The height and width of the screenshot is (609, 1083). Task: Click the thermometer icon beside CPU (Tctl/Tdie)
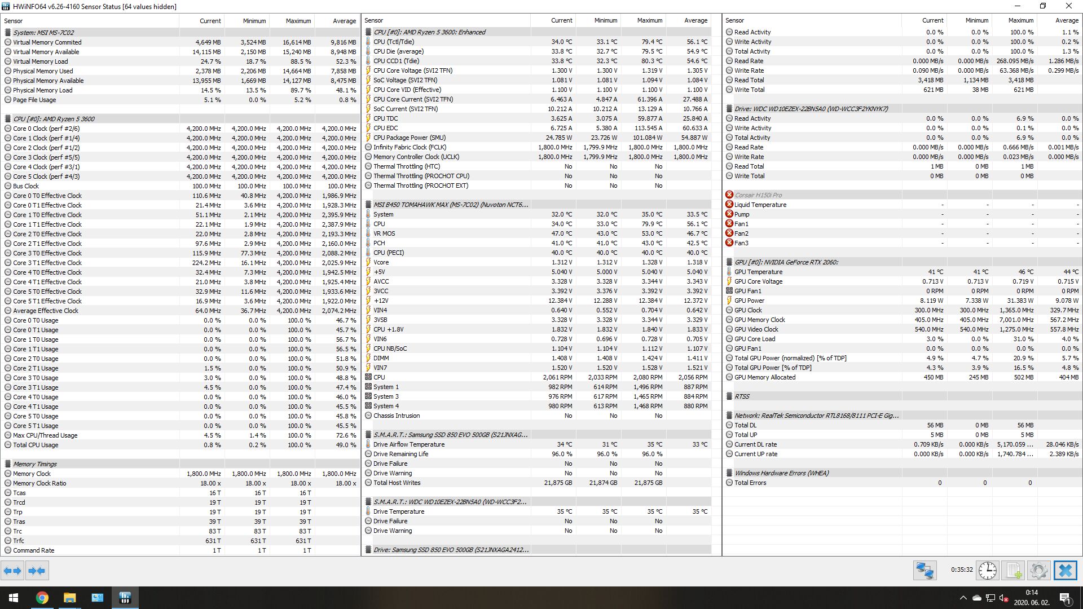coord(368,42)
